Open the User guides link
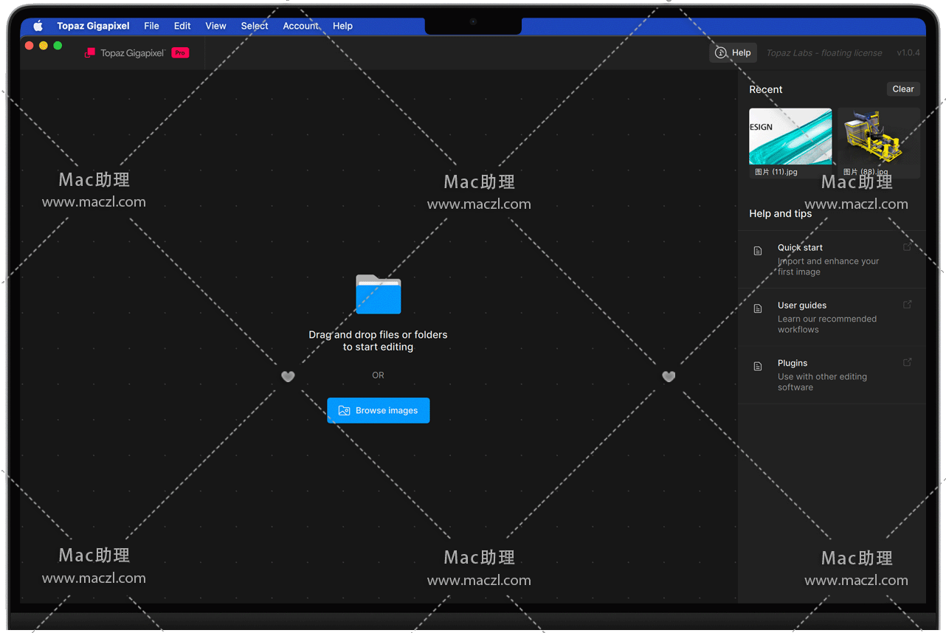Screen dimensions: 946x633 point(832,317)
